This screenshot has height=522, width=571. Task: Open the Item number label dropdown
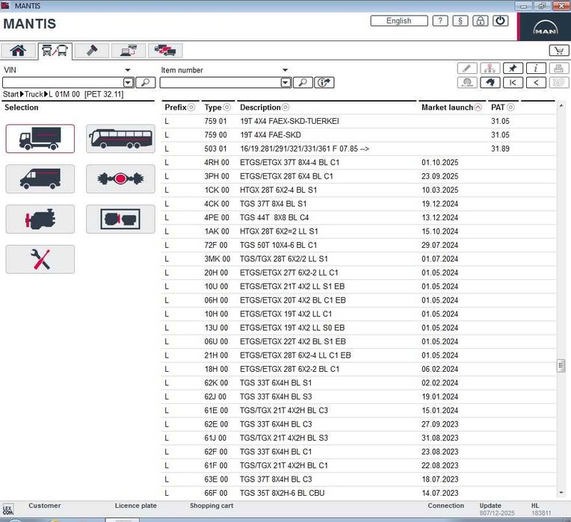click(x=285, y=70)
